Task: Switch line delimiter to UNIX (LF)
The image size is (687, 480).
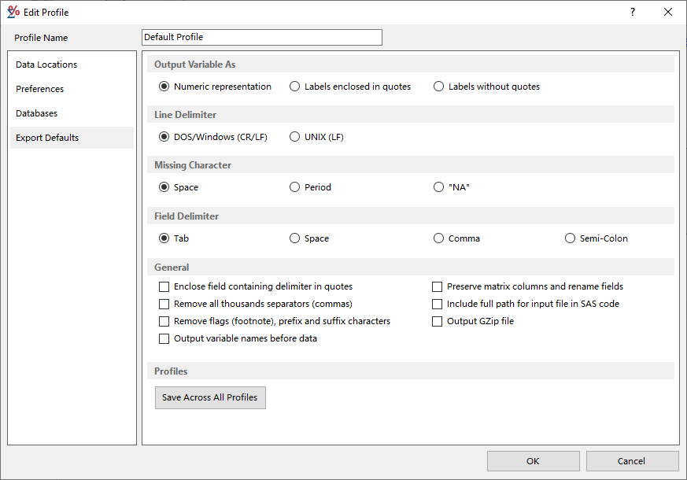Action: (294, 136)
